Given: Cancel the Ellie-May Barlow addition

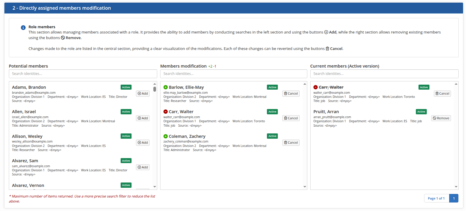Looking at the screenshot, I should (x=291, y=93).
